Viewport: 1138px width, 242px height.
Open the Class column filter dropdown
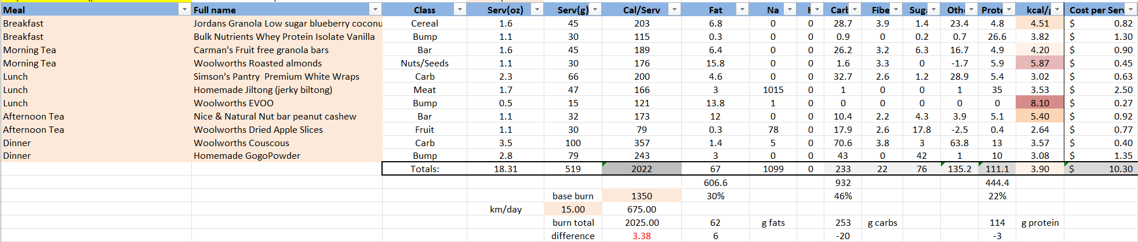click(x=460, y=10)
